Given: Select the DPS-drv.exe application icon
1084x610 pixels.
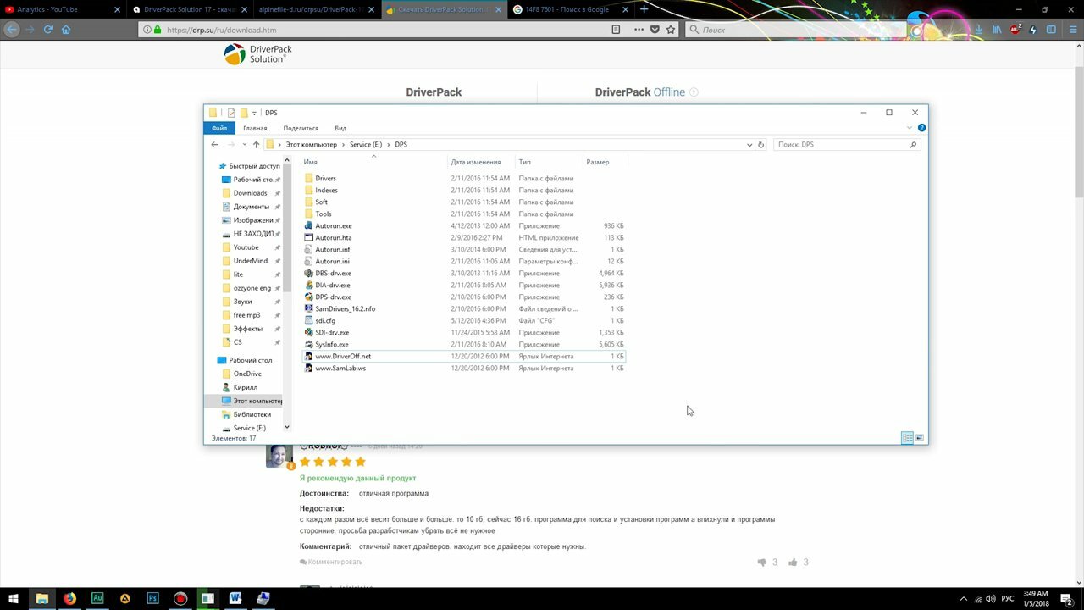Looking at the screenshot, I should point(309,297).
